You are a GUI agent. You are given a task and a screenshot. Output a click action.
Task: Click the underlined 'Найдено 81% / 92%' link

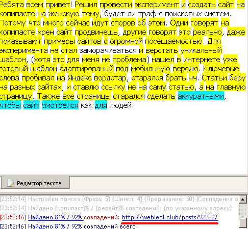(x=56, y=217)
